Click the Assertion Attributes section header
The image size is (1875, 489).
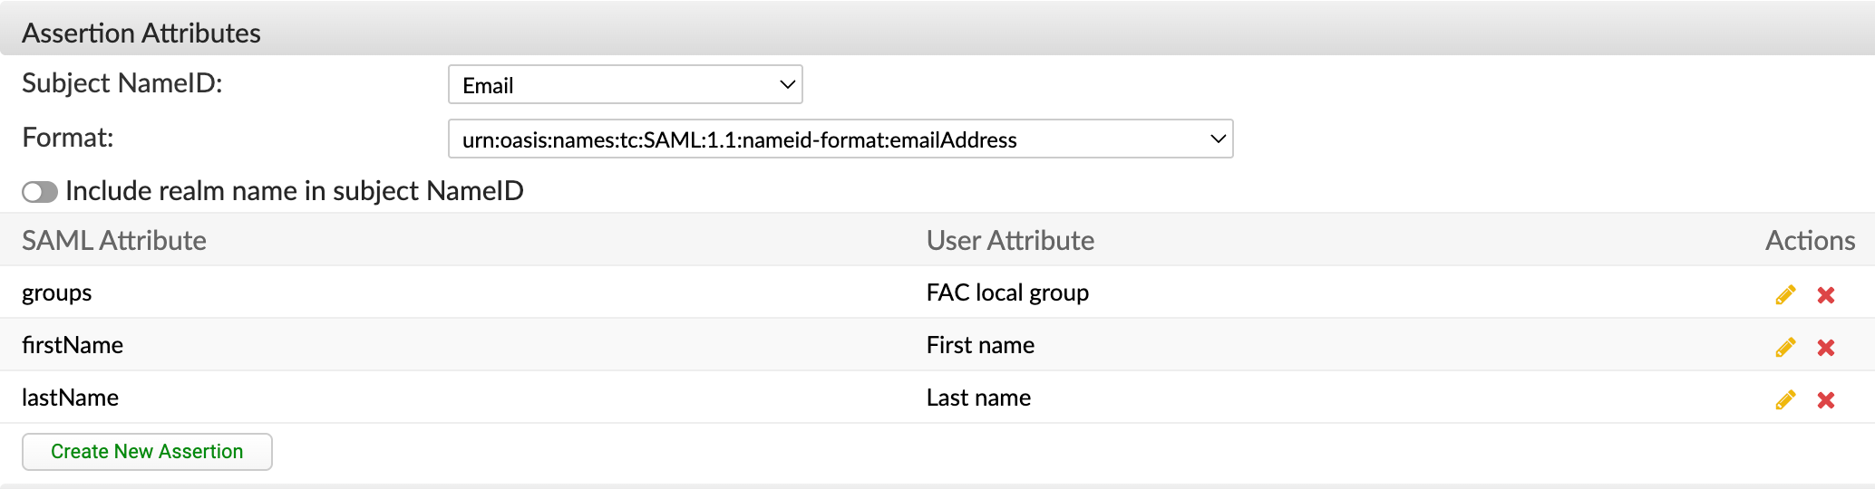click(141, 33)
